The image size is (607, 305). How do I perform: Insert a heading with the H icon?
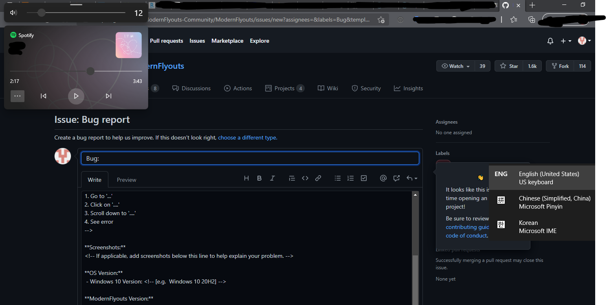point(246,178)
